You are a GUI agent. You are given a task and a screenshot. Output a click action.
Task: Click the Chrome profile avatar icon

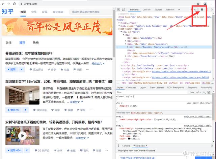point(205,3)
